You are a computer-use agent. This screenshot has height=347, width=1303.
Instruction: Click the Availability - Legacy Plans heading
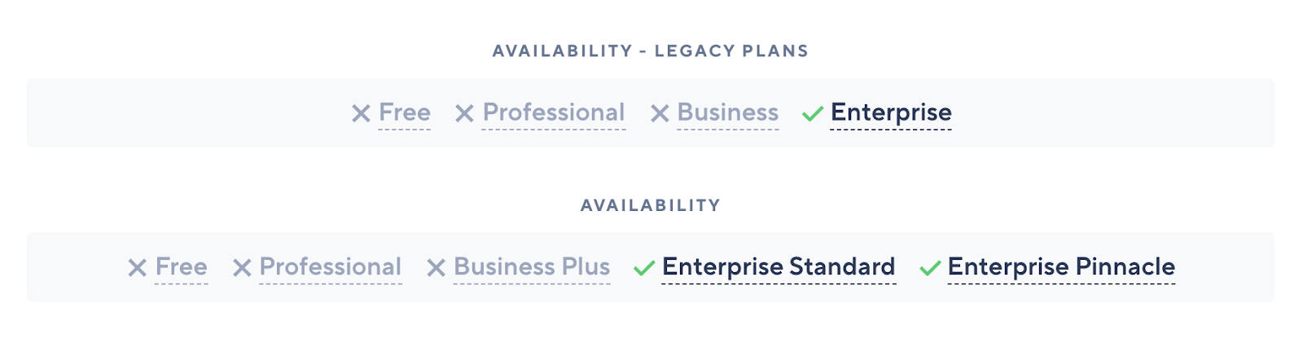click(x=651, y=51)
